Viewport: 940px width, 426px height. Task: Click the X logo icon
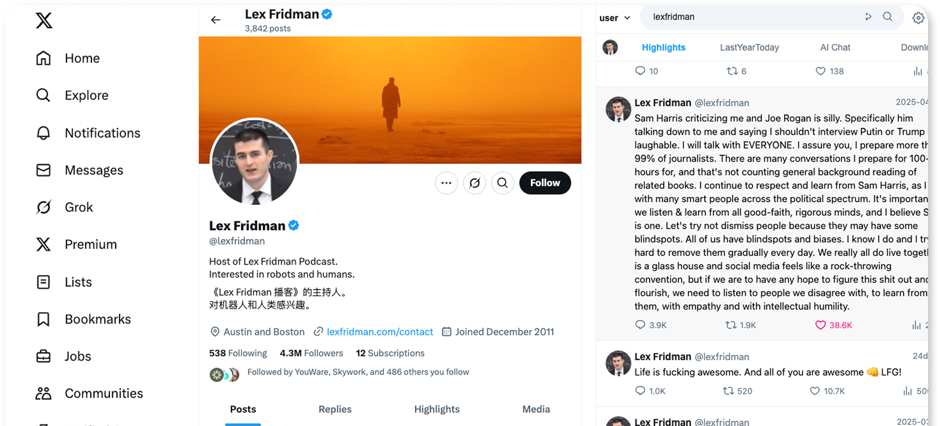[x=44, y=20]
